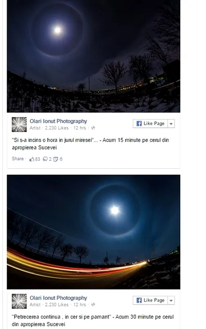The image size is (206, 329).
Task: Click the globe privacy icon in second post
Action: (x=93, y=305)
